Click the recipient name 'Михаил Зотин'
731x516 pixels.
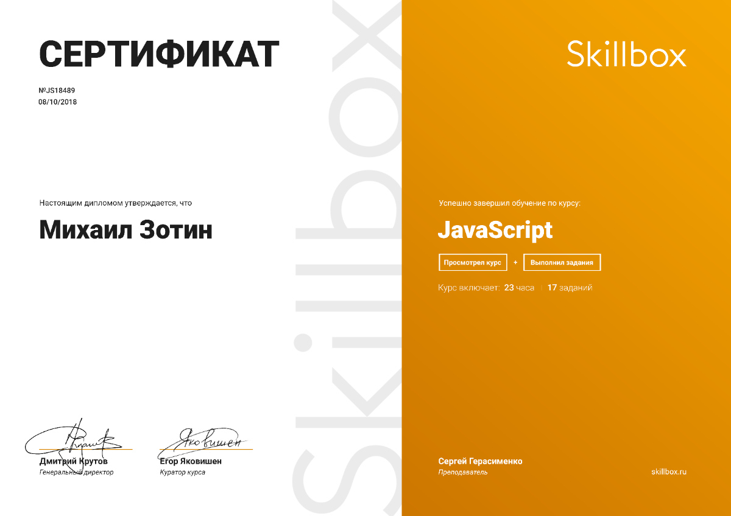[126, 230]
